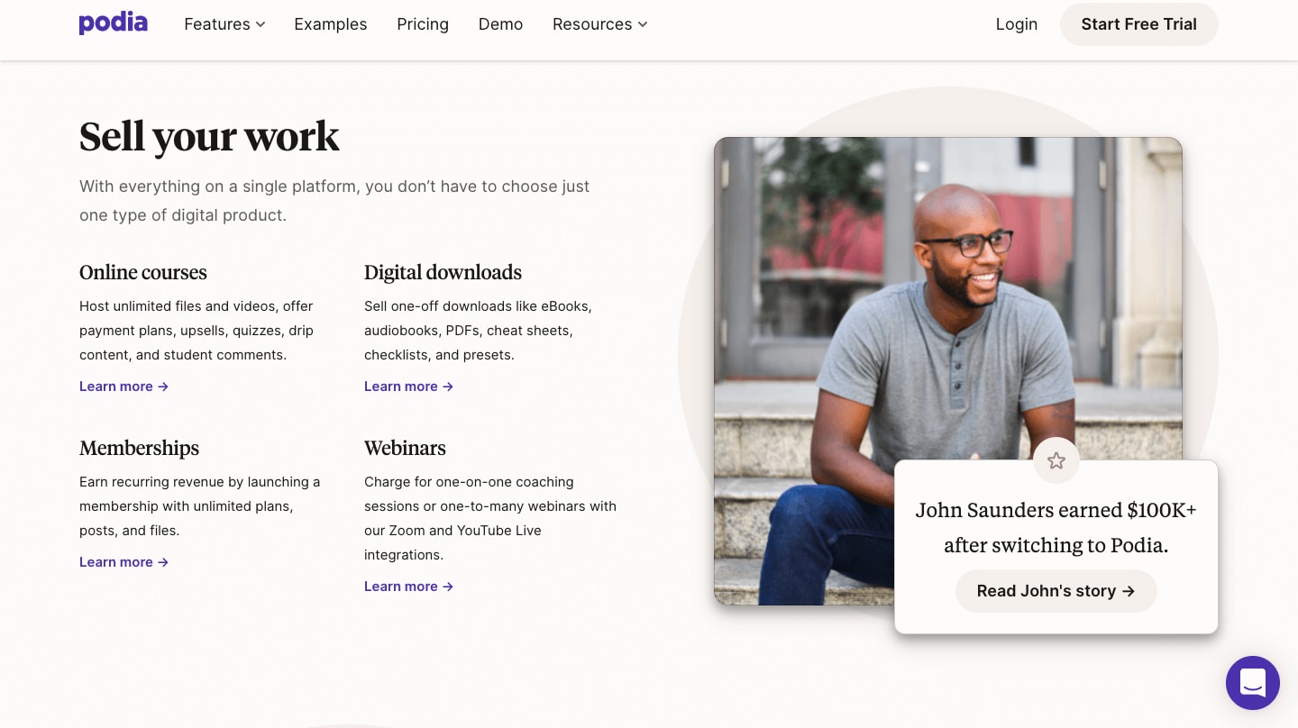Image resolution: width=1298 pixels, height=728 pixels.
Task: Learn more about Webinars
Action: (x=409, y=587)
